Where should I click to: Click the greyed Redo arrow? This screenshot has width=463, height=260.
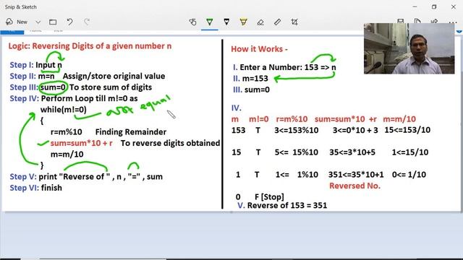point(87,22)
